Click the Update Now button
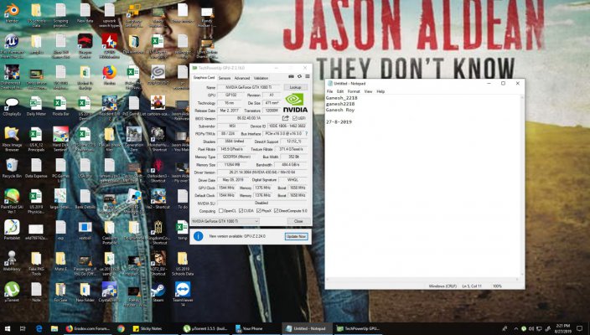Screen dimensions: 590x335 [x=296, y=236]
